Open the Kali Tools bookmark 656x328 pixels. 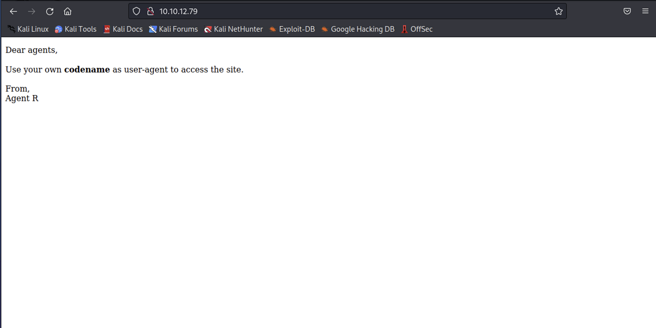click(75, 29)
